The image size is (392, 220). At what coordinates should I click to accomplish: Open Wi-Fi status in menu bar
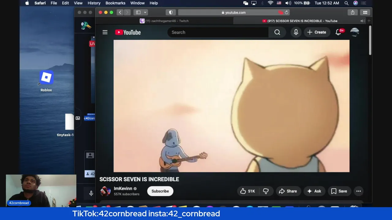pos(270,3)
